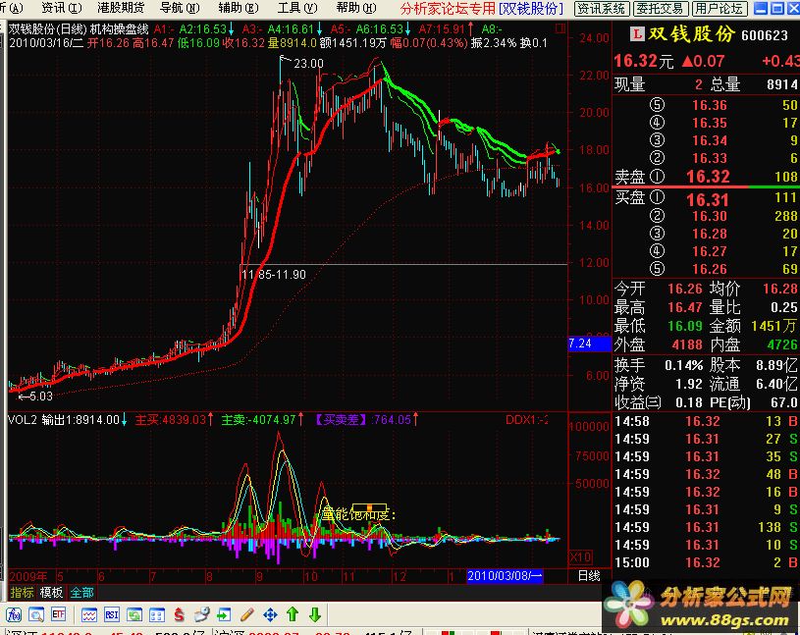Click the 15:00 trade tick row
800x635 pixels.
click(x=706, y=562)
